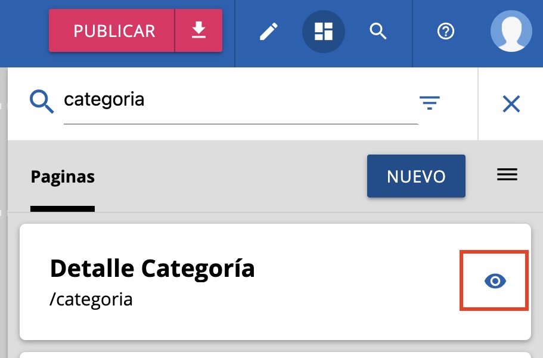Screen dimensions: 543x358
Task: Open the Detalle Categoría page title
Action: [152, 268]
